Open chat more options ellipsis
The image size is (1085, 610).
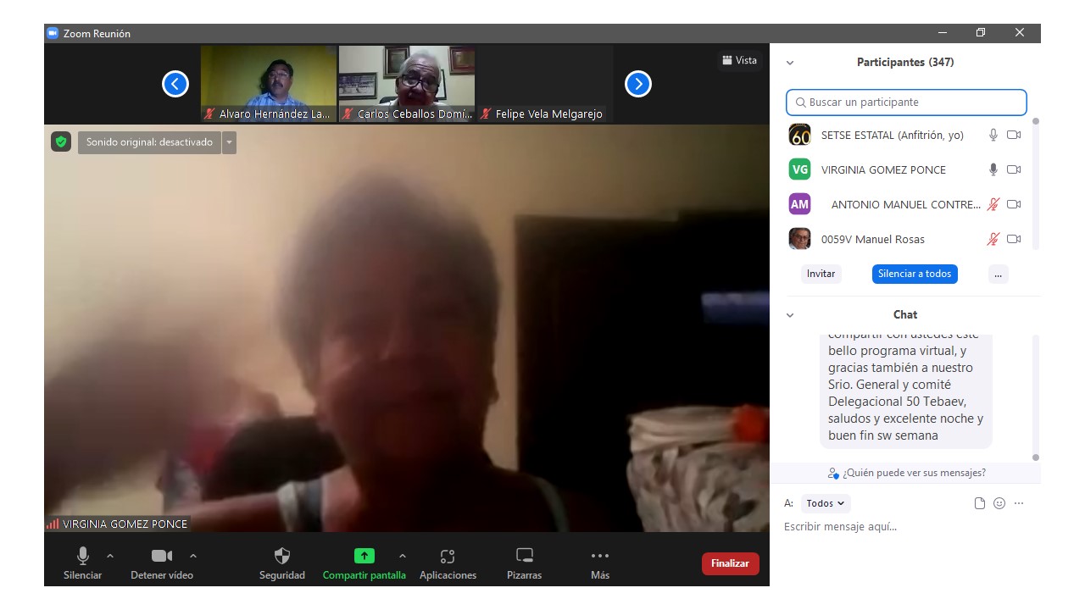click(1019, 503)
